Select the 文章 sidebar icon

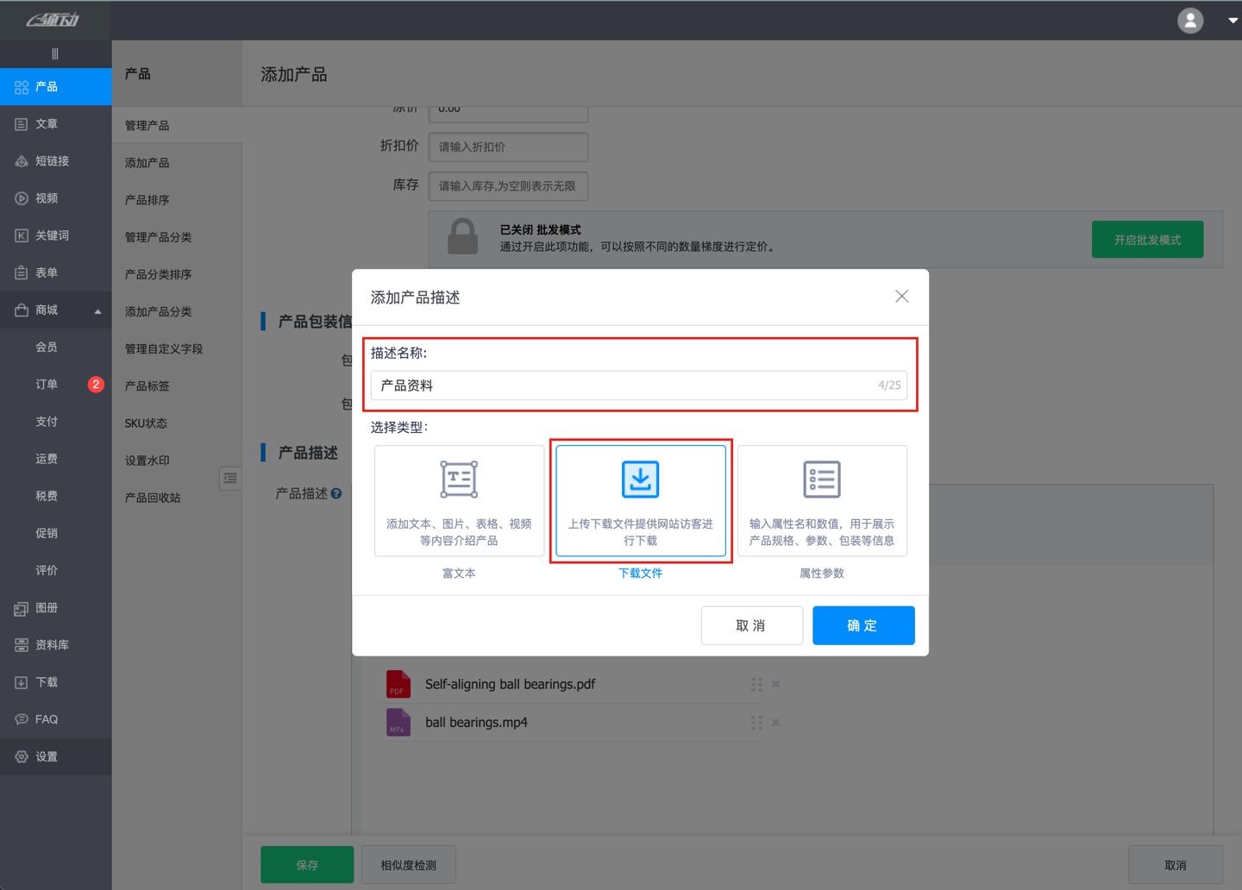[21, 123]
